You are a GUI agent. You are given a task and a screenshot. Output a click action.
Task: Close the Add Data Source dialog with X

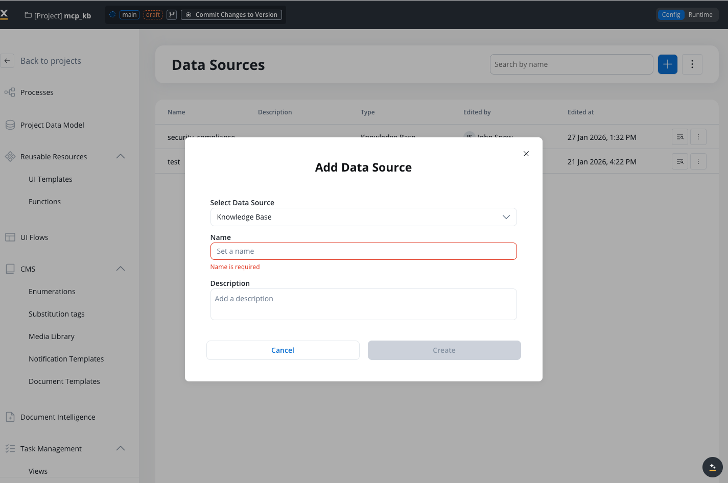coord(526,154)
